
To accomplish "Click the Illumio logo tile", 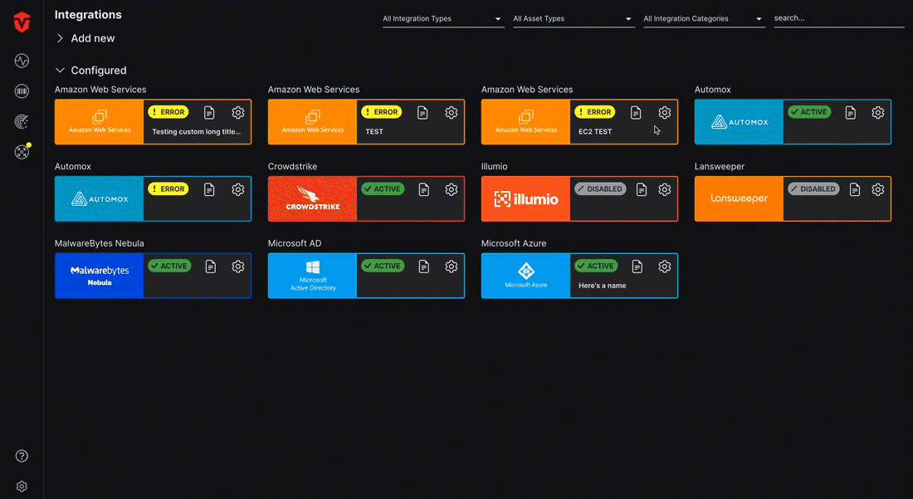I will [525, 198].
